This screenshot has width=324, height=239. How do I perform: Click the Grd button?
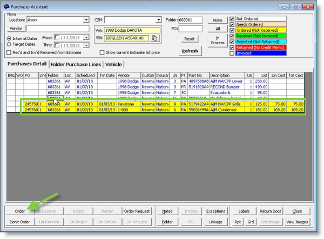coord(251,222)
